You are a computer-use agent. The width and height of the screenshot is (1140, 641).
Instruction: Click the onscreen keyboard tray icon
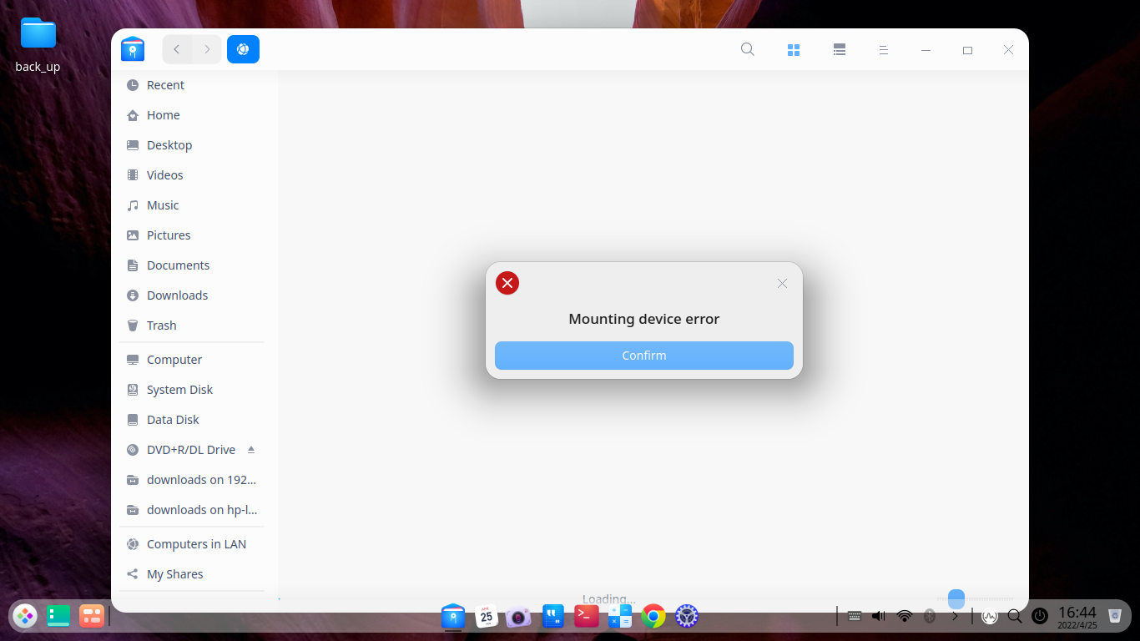pos(854,617)
